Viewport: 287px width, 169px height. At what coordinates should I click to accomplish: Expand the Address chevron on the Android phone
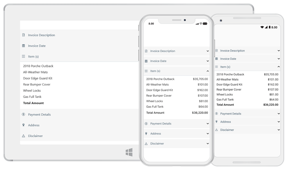(278, 122)
